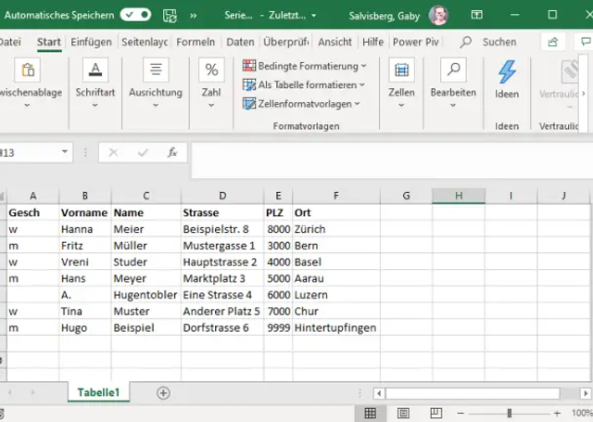Switch to the Einfügen tab

click(x=91, y=42)
